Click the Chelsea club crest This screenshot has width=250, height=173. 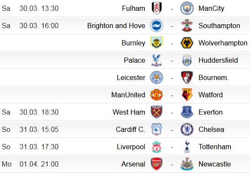pyautogui.click(x=187, y=129)
